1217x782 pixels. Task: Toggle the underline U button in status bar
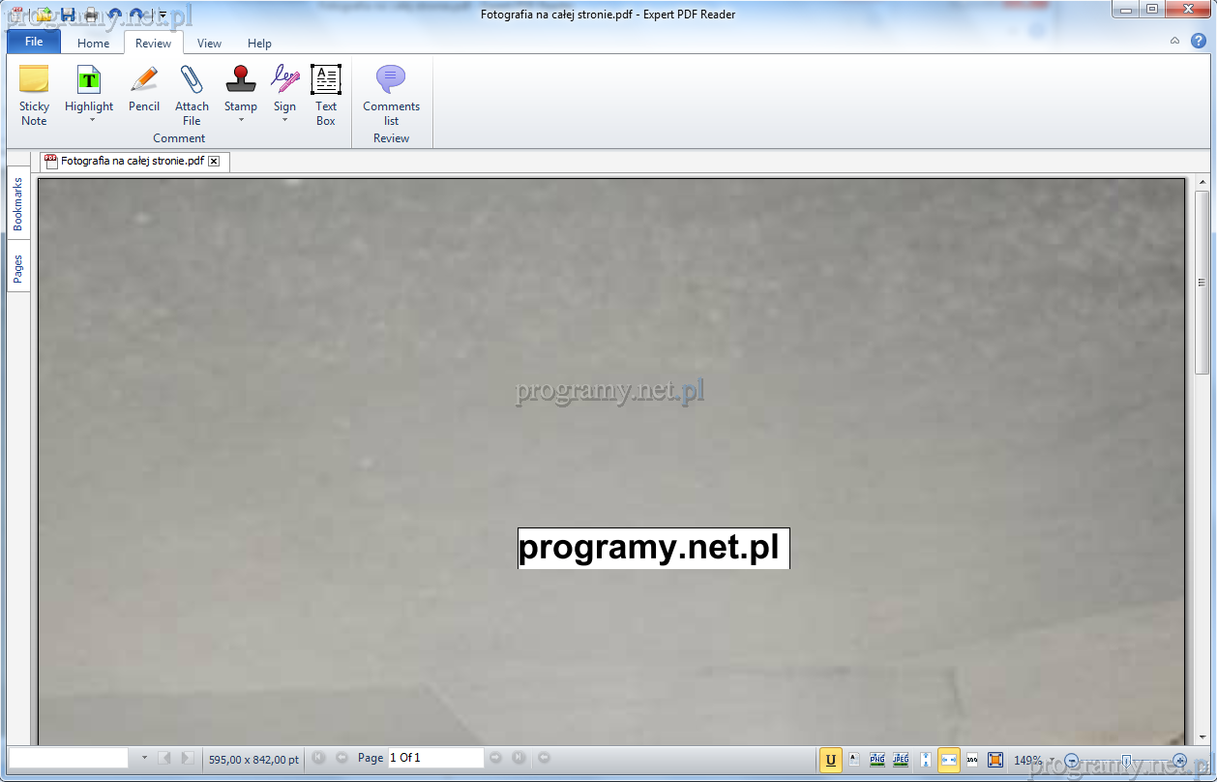tap(830, 760)
